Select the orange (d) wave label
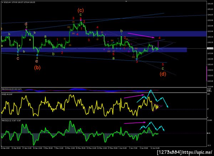 click(163, 74)
